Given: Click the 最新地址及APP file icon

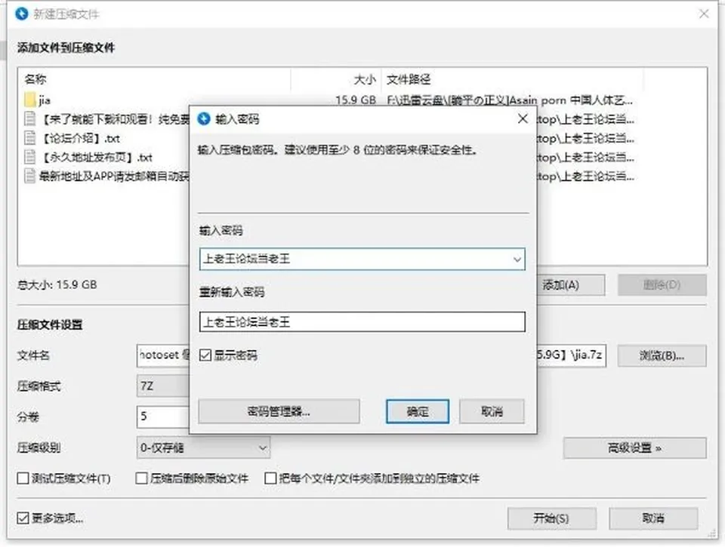Looking at the screenshot, I should click(x=30, y=176).
